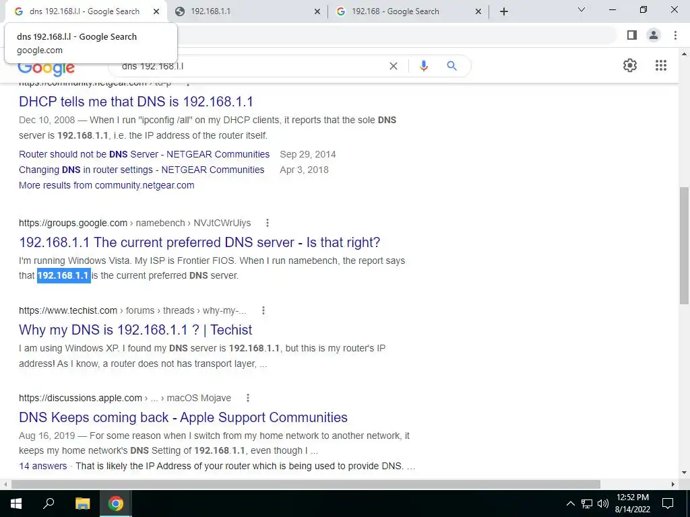Open '192.168.1.1 The current preferred DNS server' result
This screenshot has height=517, width=690.
199,242
